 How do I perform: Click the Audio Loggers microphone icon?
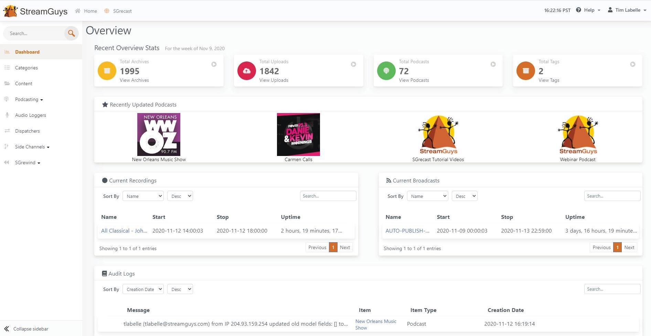click(x=7, y=115)
